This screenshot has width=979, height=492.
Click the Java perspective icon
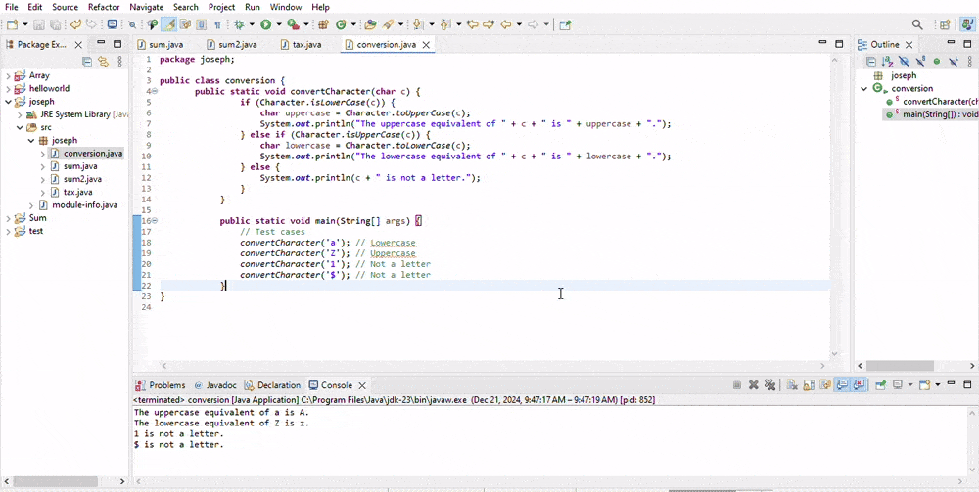(966, 25)
